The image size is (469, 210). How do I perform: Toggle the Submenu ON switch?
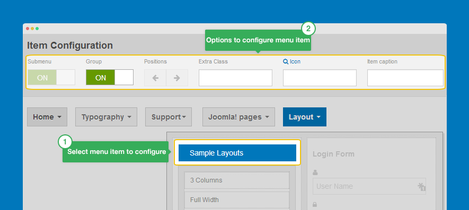[51, 78]
